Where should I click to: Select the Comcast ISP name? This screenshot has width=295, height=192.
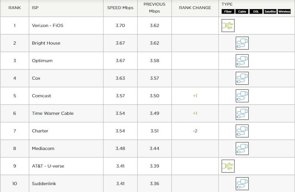click(x=41, y=96)
